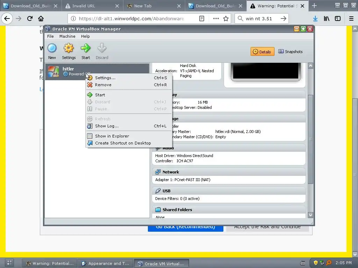The width and height of the screenshot is (358, 268).
Task: Select the hitler virtual machine entry
Action: pos(97,72)
